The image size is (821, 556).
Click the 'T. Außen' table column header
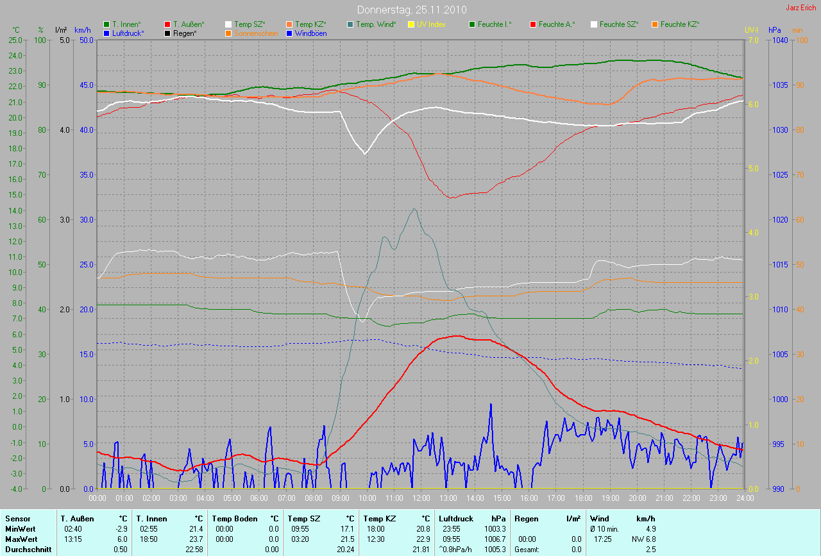(77, 518)
